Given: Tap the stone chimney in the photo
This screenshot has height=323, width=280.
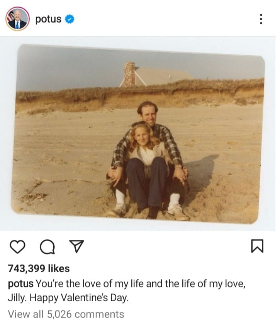Looking at the screenshot, I should click(129, 74).
